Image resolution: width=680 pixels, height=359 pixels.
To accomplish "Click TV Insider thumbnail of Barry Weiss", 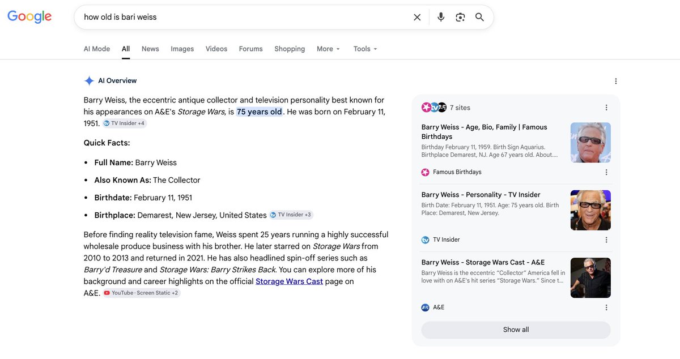I will [590, 210].
